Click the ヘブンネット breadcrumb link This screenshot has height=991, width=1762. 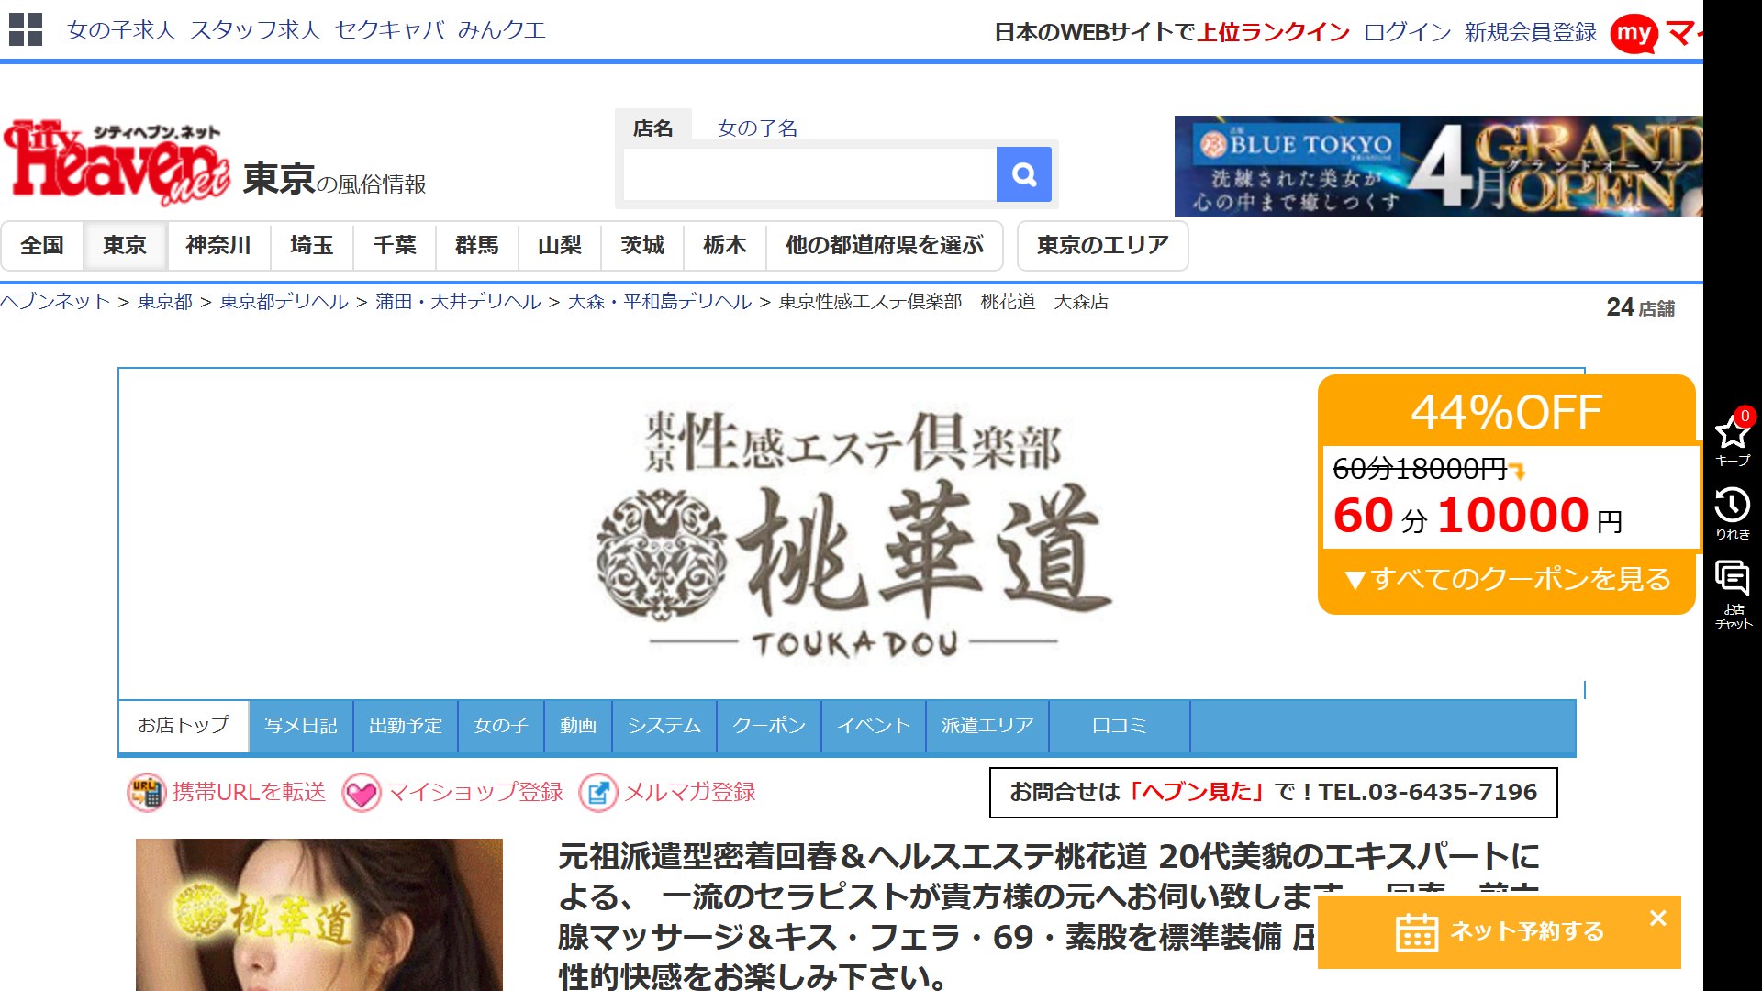(x=55, y=302)
